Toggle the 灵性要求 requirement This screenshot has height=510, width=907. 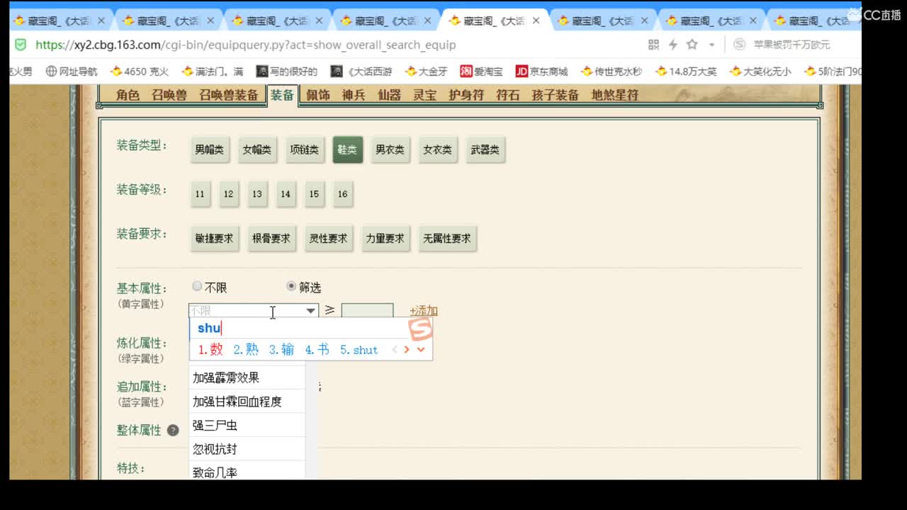(x=328, y=239)
